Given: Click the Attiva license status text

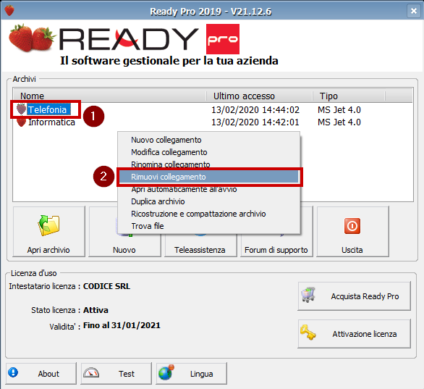Looking at the screenshot, I should point(96,310).
